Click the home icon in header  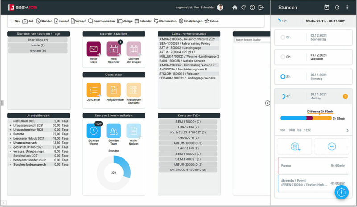235,8
